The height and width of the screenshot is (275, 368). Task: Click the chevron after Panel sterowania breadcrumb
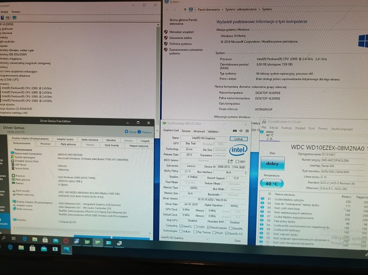222,9
